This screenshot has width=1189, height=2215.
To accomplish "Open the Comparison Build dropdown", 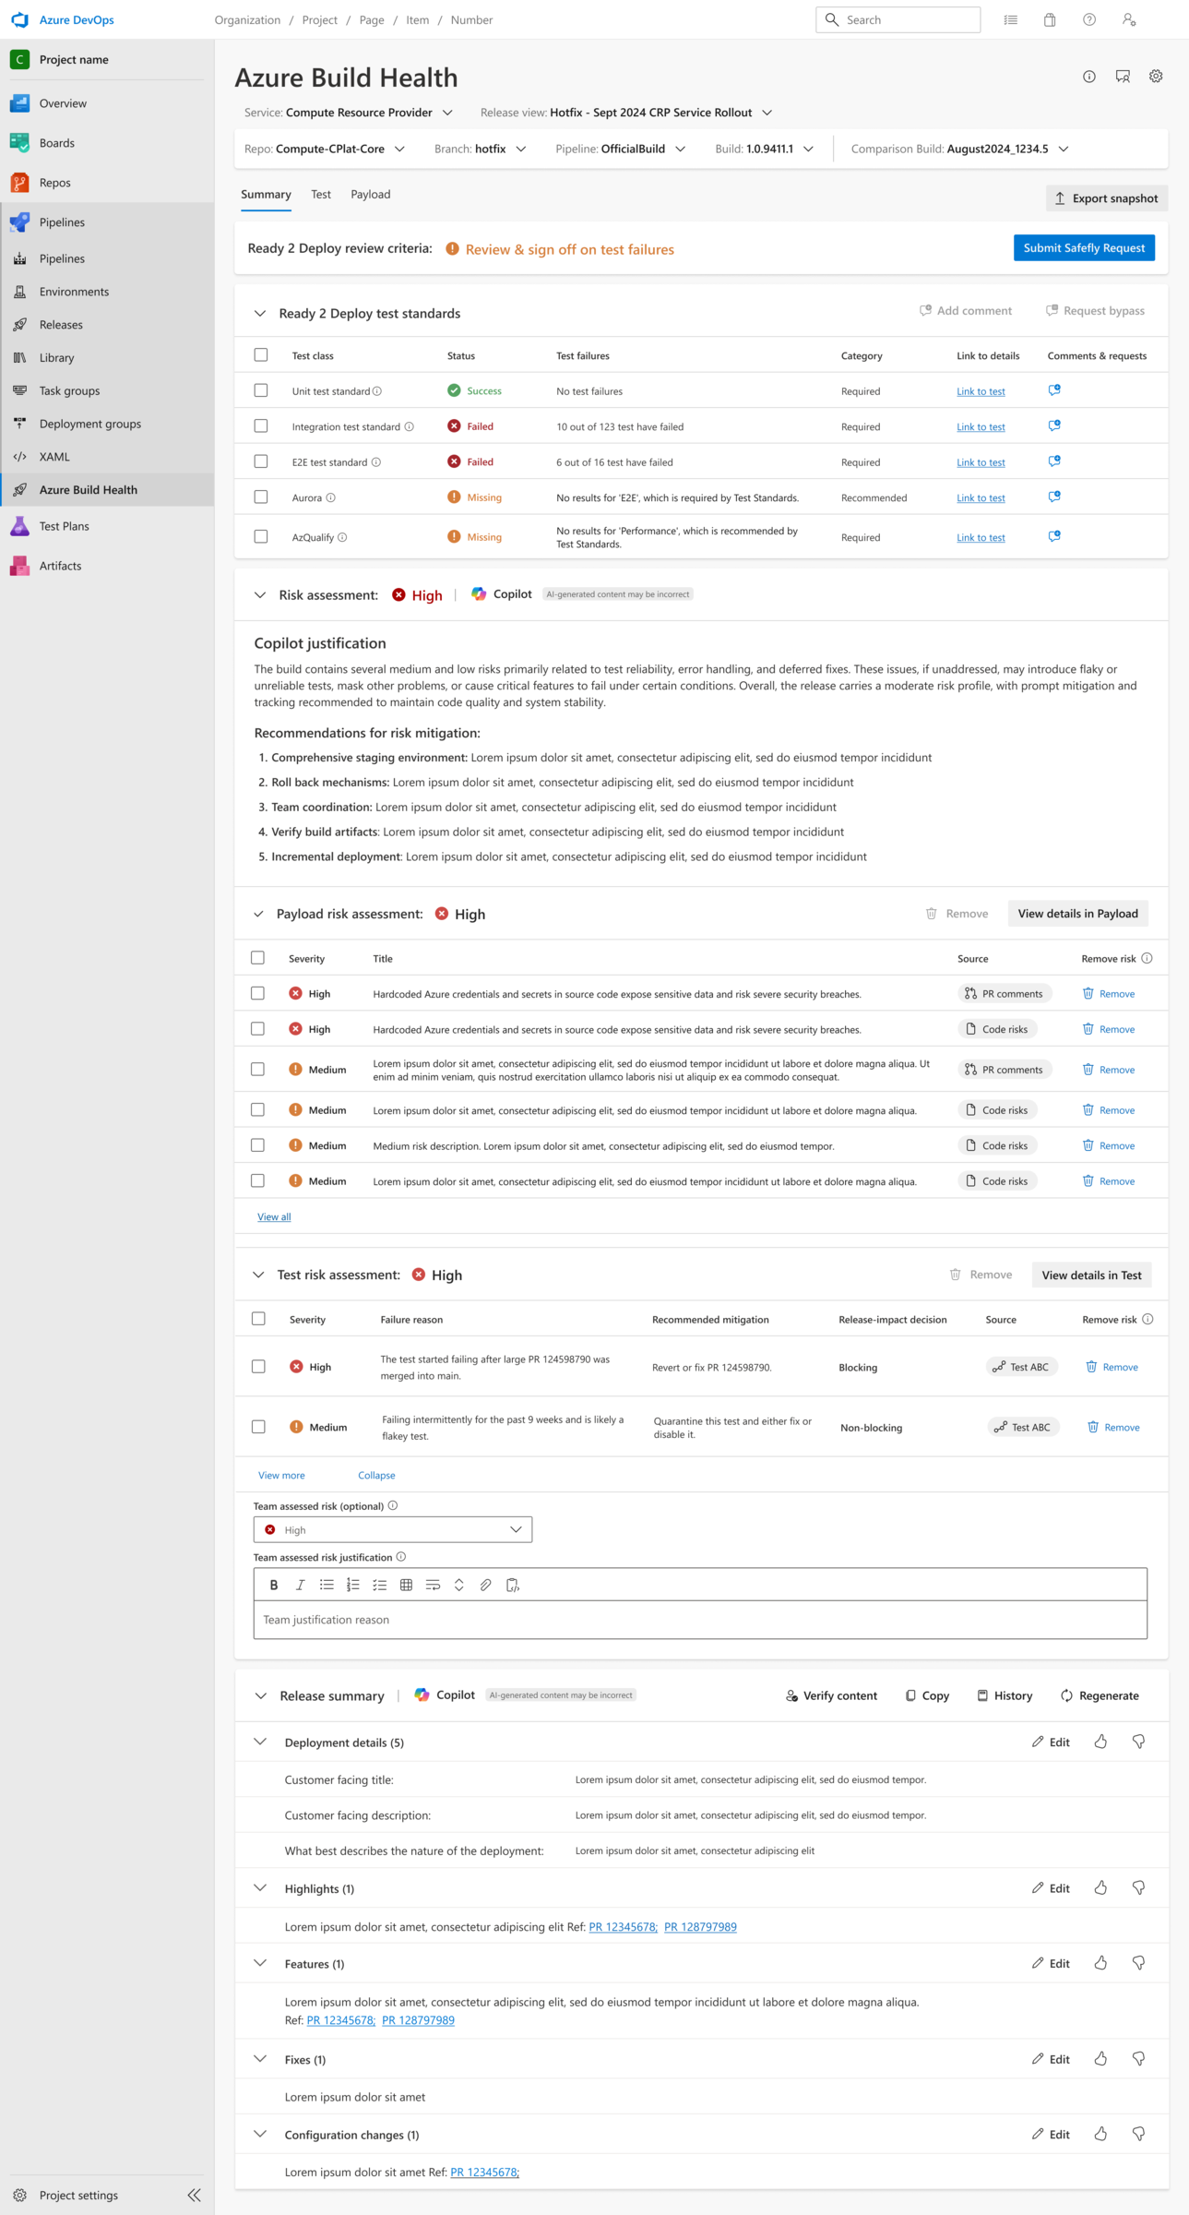I will click(960, 149).
